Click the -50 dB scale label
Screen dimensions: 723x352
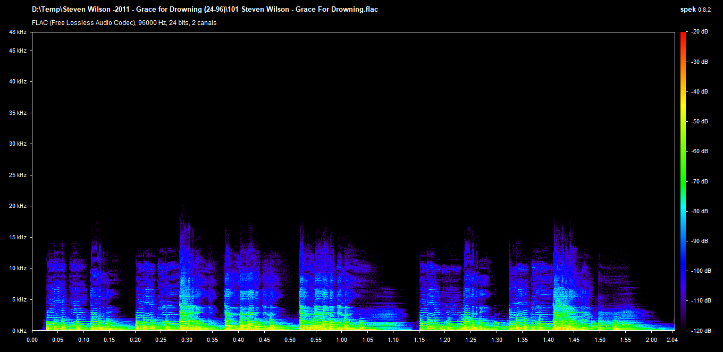coord(699,122)
